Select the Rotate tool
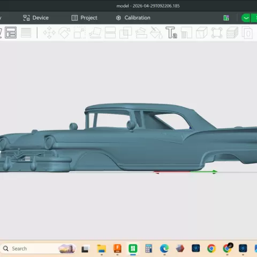Image resolution: width=257 pixels, height=257 pixels. [64, 33]
